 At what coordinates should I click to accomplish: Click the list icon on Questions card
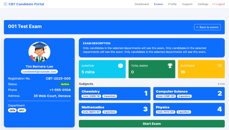coord(220,66)
